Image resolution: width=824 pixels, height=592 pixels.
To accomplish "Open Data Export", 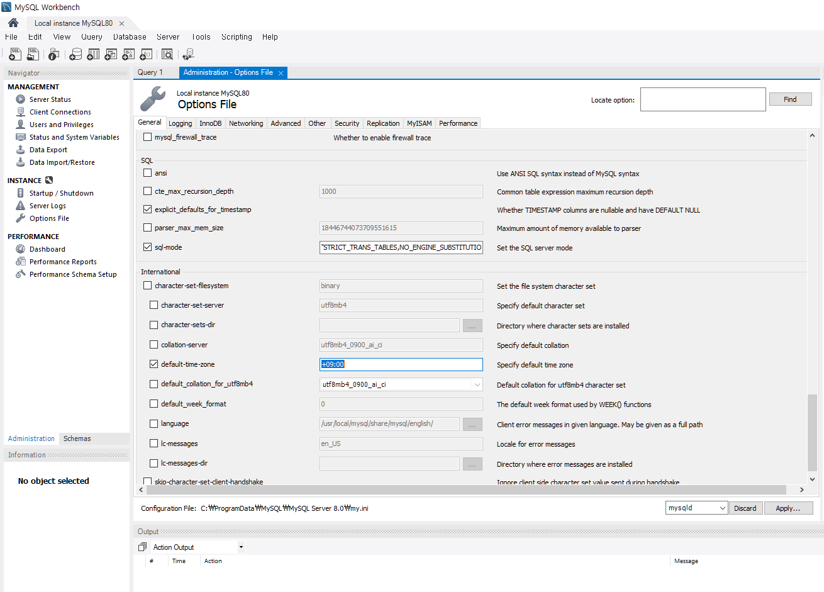I will pyautogui.click(x=48, y=150).
